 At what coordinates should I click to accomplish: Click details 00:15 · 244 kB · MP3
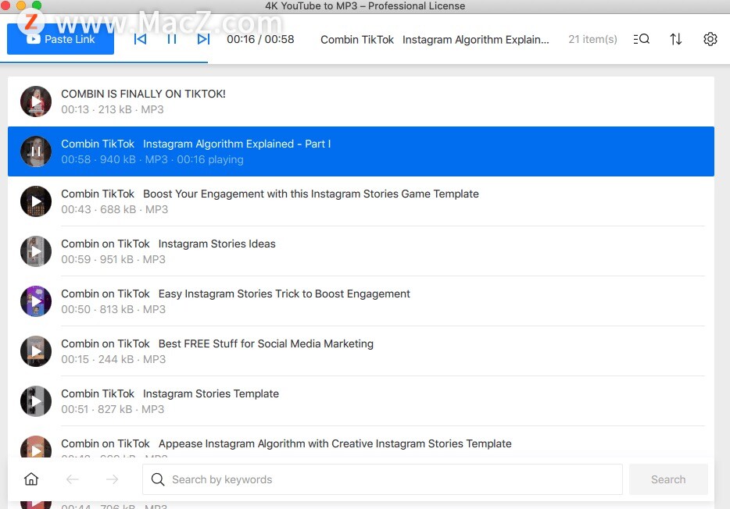pyautogui.click(x=113, y=359)
